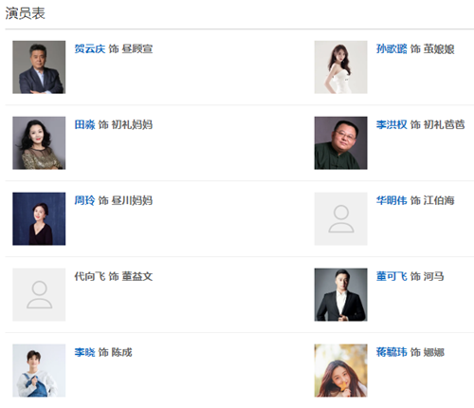This screenshot has height=408, width=474.
Task: Click 贺云庆's portrait photo
Action: (x=39, y=67)
